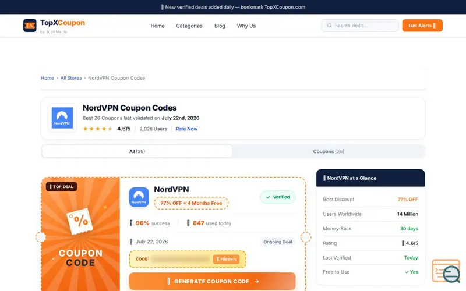
Task: Click the floating page search icon at bottom right
Action: click(x=446, y=271)
